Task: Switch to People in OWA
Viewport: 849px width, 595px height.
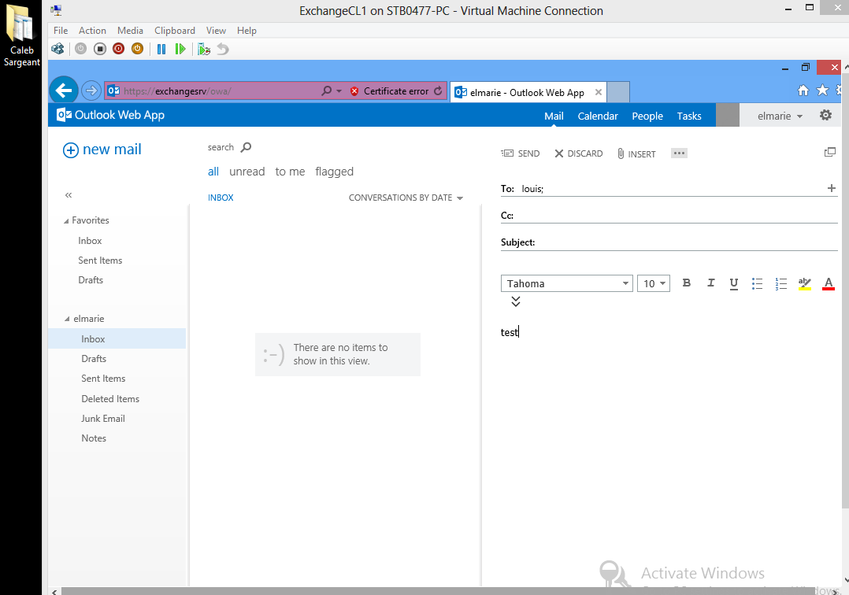Action: tap(647, 116)
